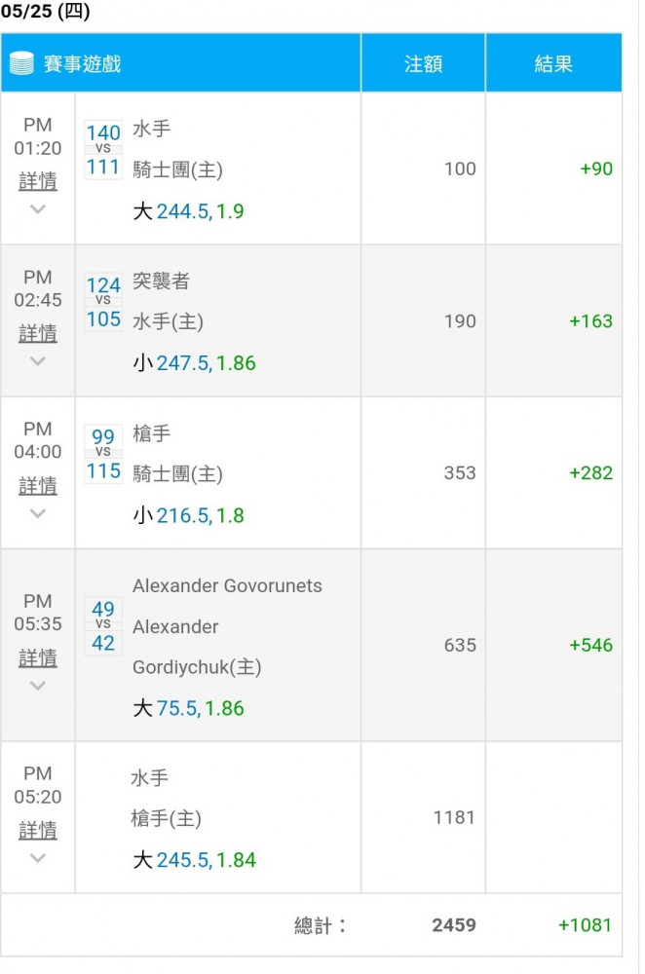The image size is (645, 974).
Task: Click the 140 vs 111 score box
Action: click(x=103, y=150)
